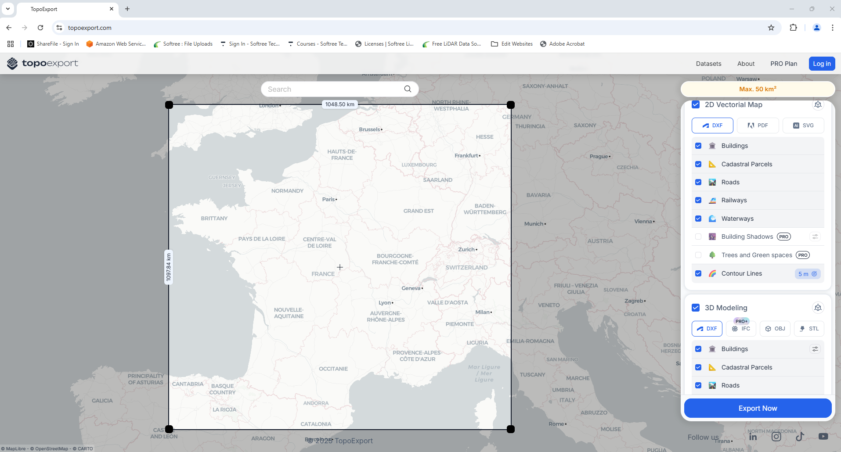841x452 pixels.
Task: Open Free LiDAR Data bookmark
Action: click(x=452, y=44)
